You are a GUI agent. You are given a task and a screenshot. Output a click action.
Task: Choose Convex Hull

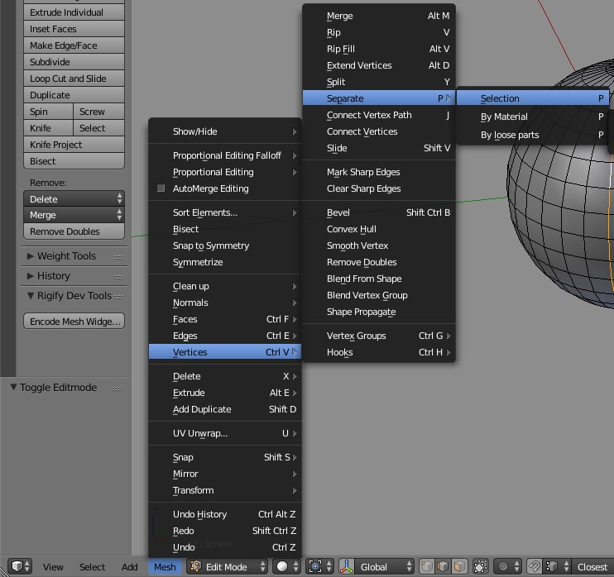coord(379,229)
